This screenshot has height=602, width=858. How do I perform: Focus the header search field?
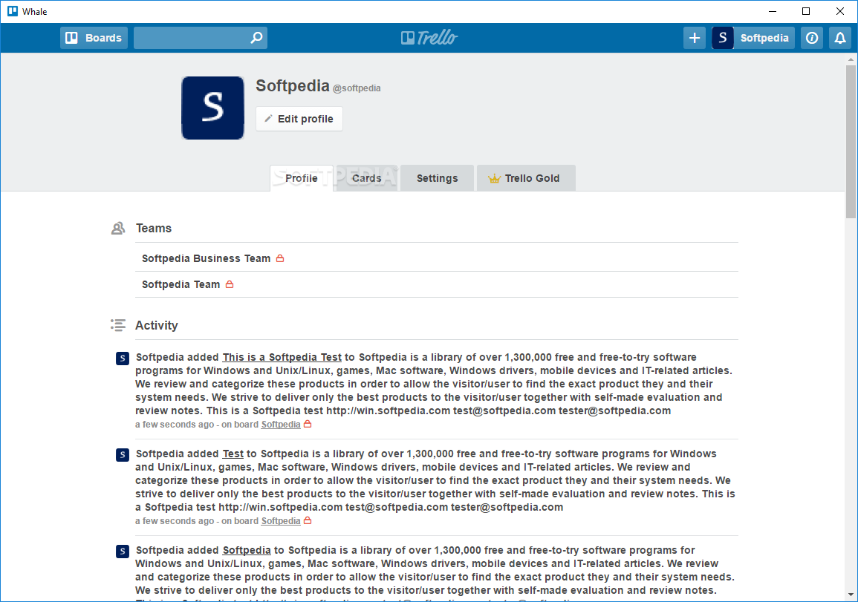201,38
